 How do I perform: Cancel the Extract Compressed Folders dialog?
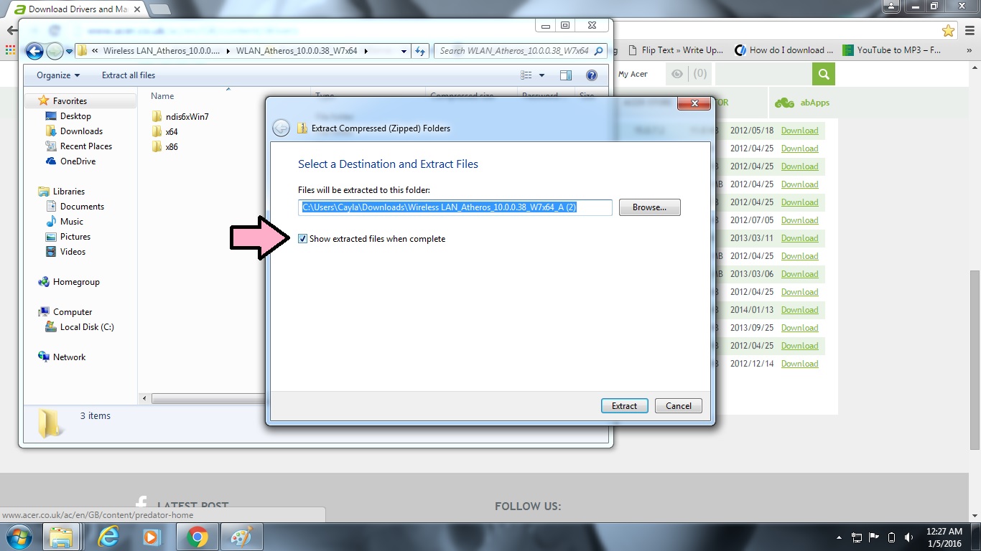[x=679, y=406]
